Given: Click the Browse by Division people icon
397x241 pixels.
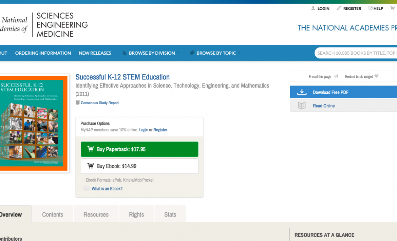Looking at the screenshot, I should click(124, 53).
